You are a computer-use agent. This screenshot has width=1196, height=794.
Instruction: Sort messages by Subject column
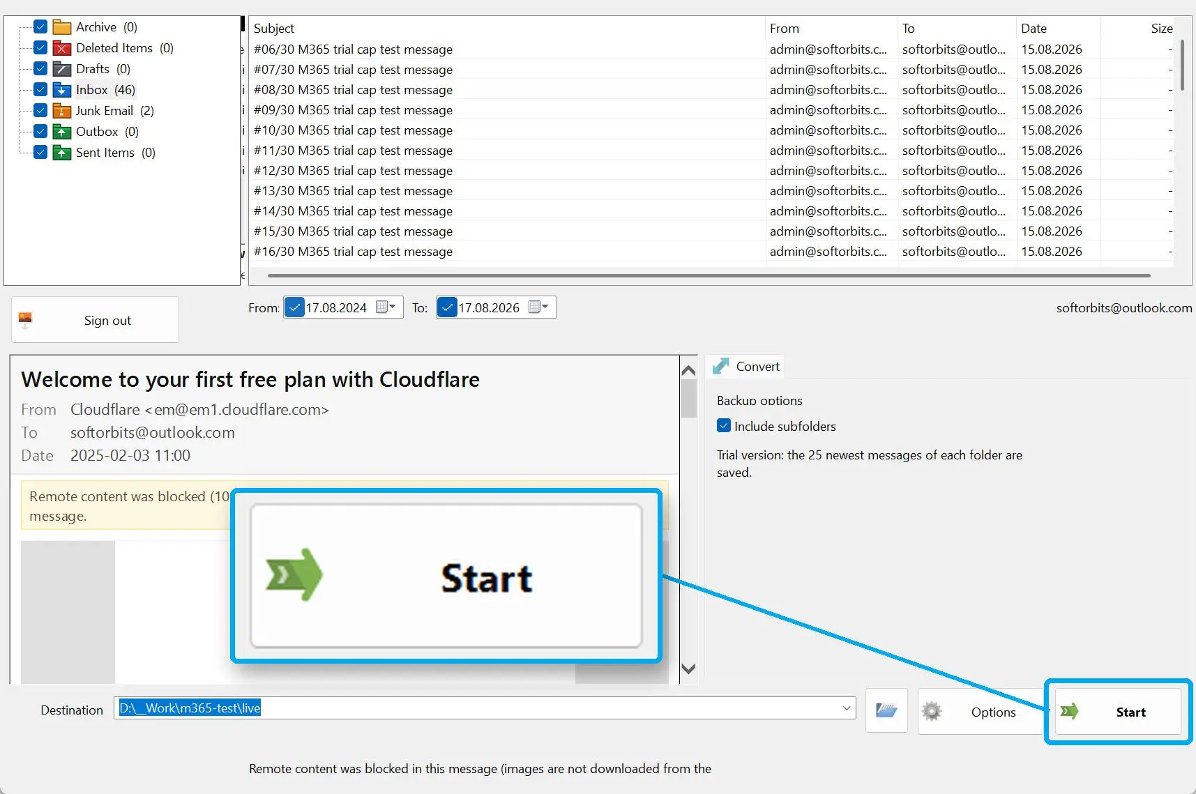coord(507,29)
